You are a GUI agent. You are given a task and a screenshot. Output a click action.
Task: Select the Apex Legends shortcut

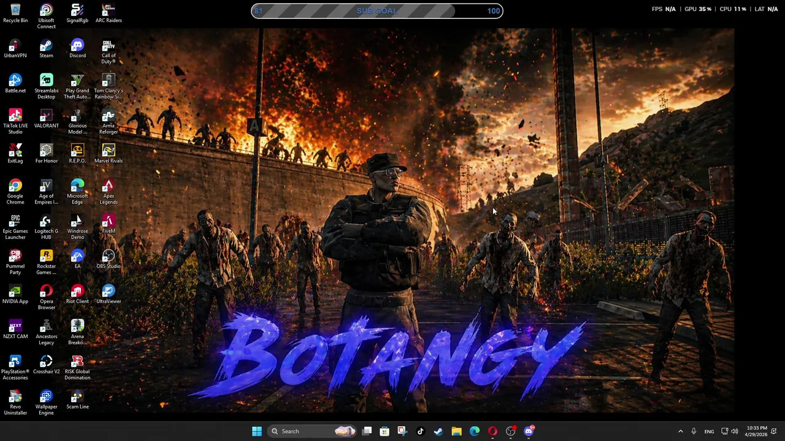[x=109, y=192]
